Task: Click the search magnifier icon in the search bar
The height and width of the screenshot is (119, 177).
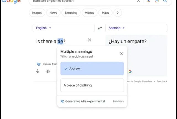Action: tap(165, 1)
